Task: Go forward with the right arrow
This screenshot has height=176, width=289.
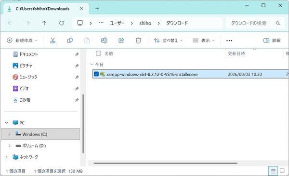Action: coord(27,23)
